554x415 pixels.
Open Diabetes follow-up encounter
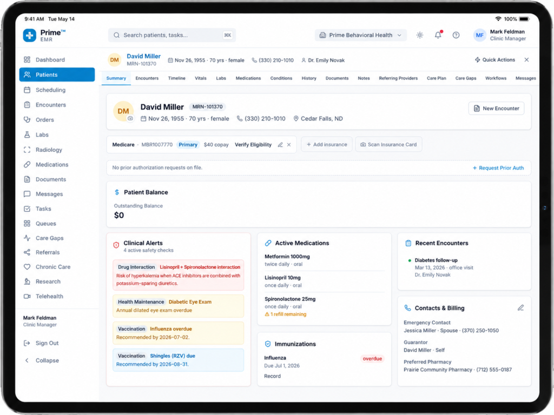(x=436, y=260)
